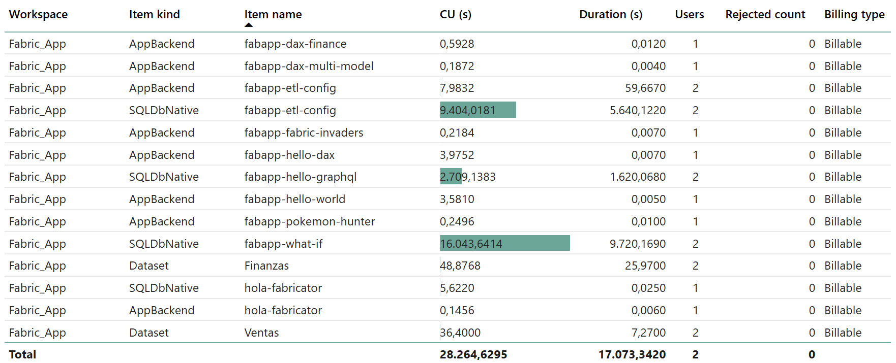
Task: Click the CU value 3,5810
Action: (457, 199)
